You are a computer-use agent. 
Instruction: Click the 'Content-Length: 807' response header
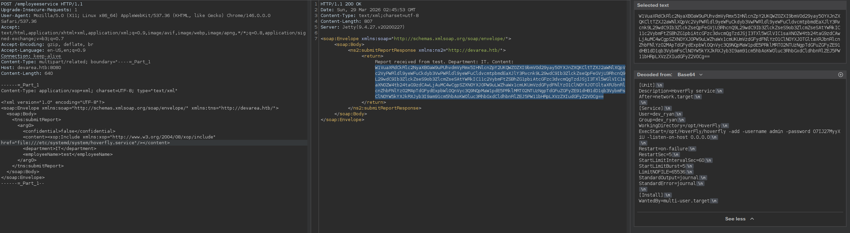(x=346, y=21)
